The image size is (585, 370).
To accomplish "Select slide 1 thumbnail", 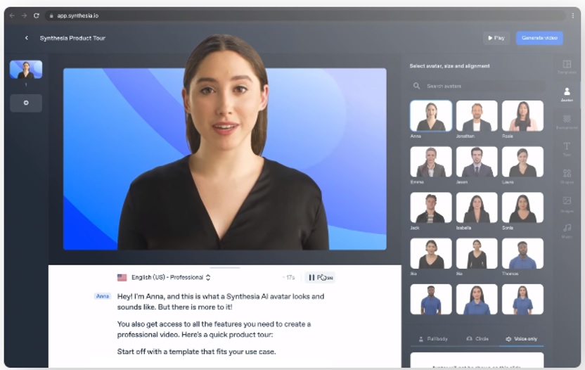I will coord(26,70).
